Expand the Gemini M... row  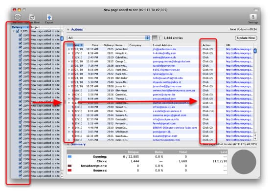point(69,95)
